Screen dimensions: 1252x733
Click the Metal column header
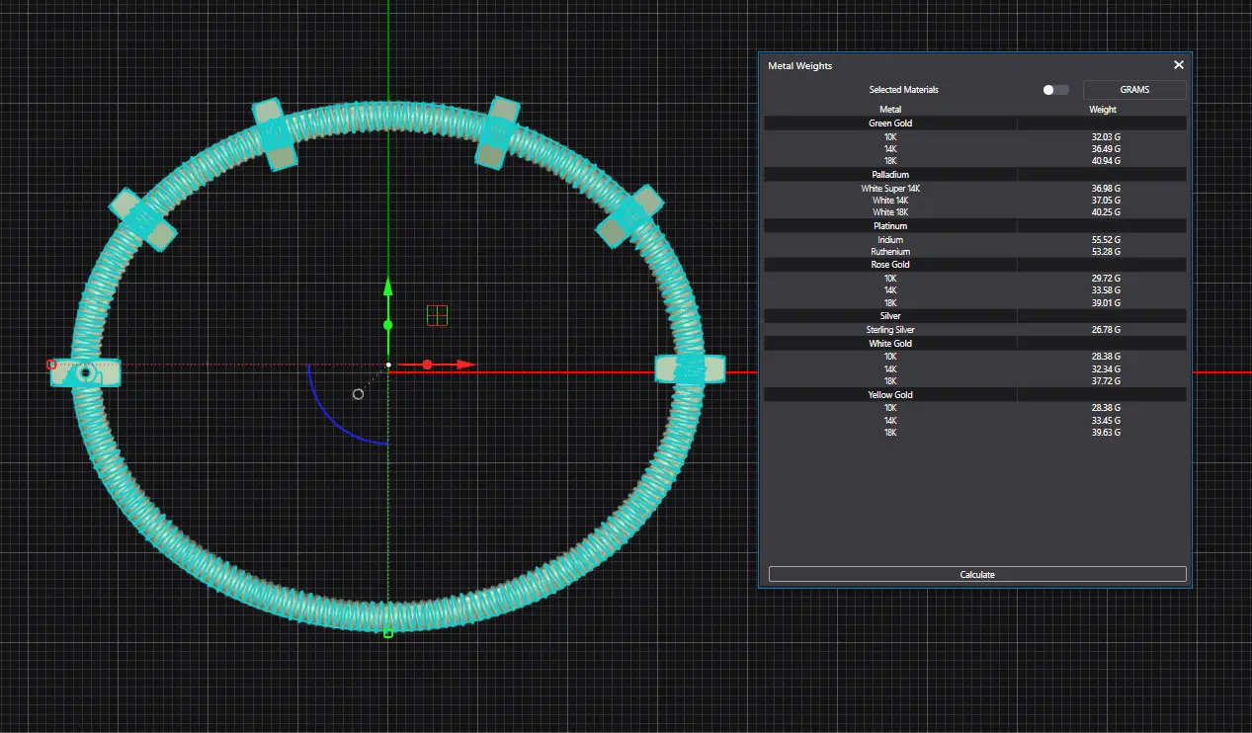(890, 110)
